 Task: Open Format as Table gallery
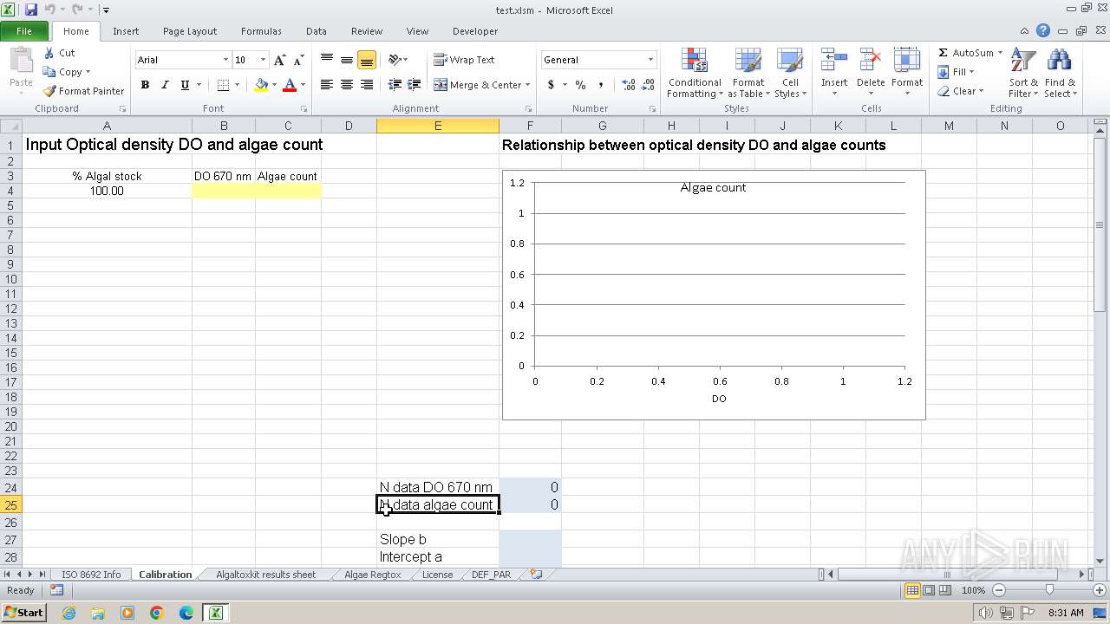pyautogui.click(x=748, y=74)
